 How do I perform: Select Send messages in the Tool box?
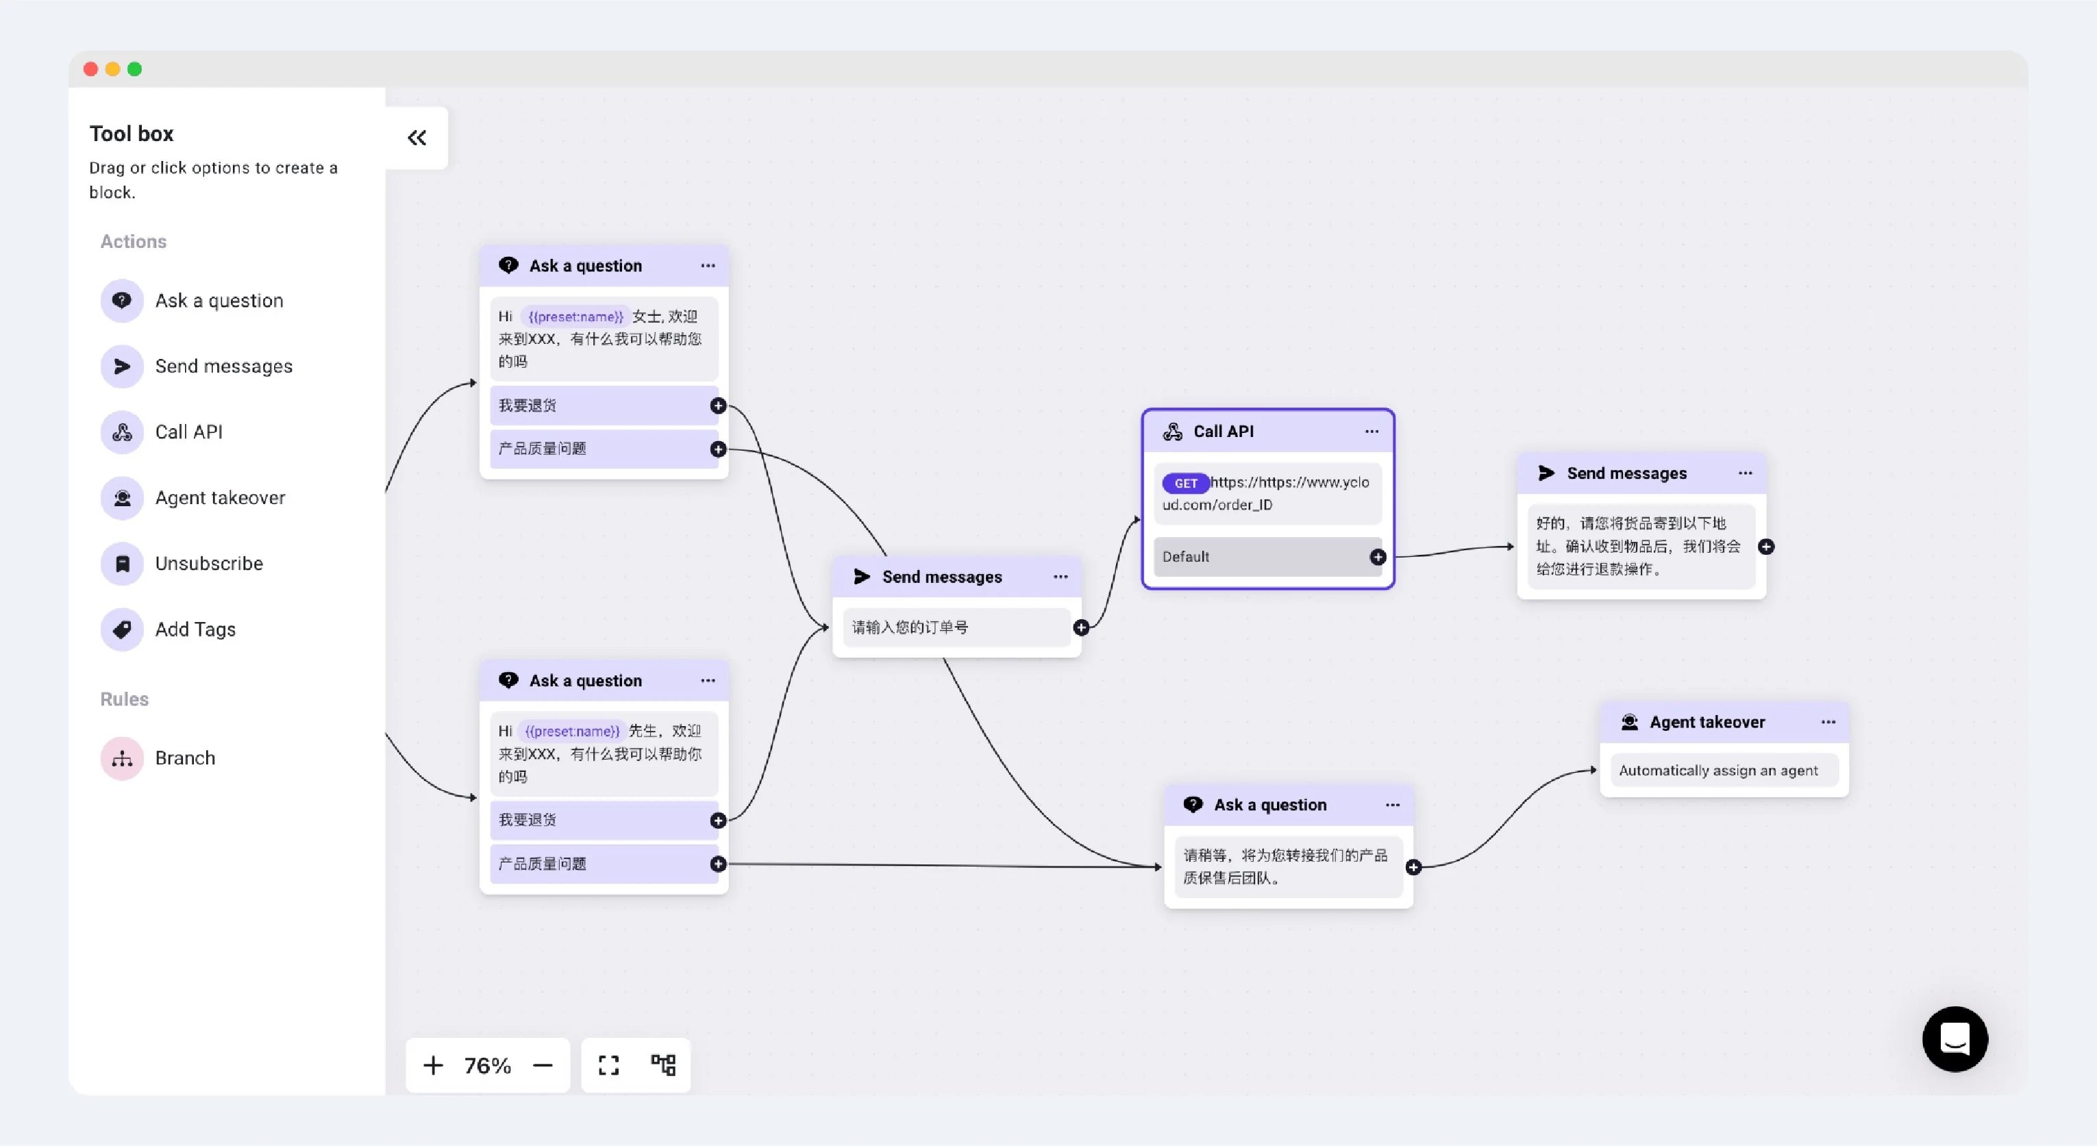(196, 366)
